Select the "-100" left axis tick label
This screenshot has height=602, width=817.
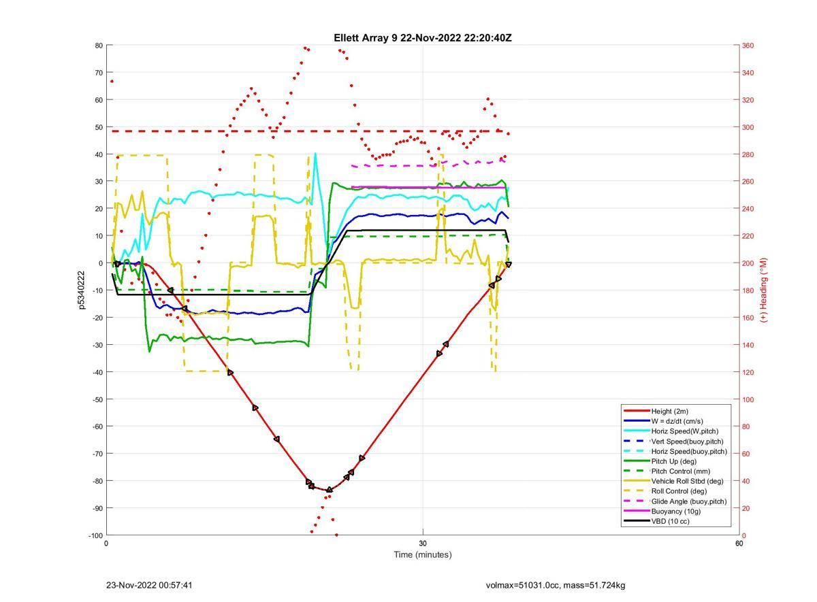pos(95,535)
